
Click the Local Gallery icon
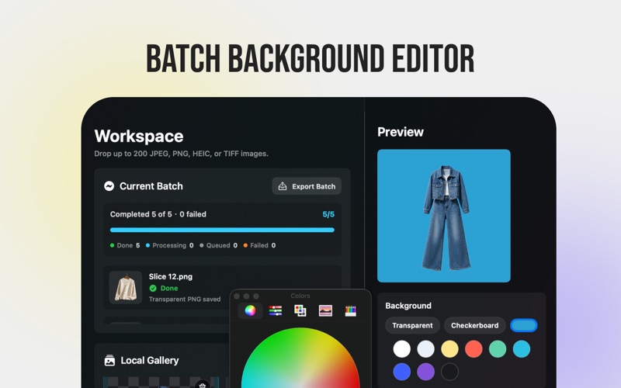click(109, 360)
